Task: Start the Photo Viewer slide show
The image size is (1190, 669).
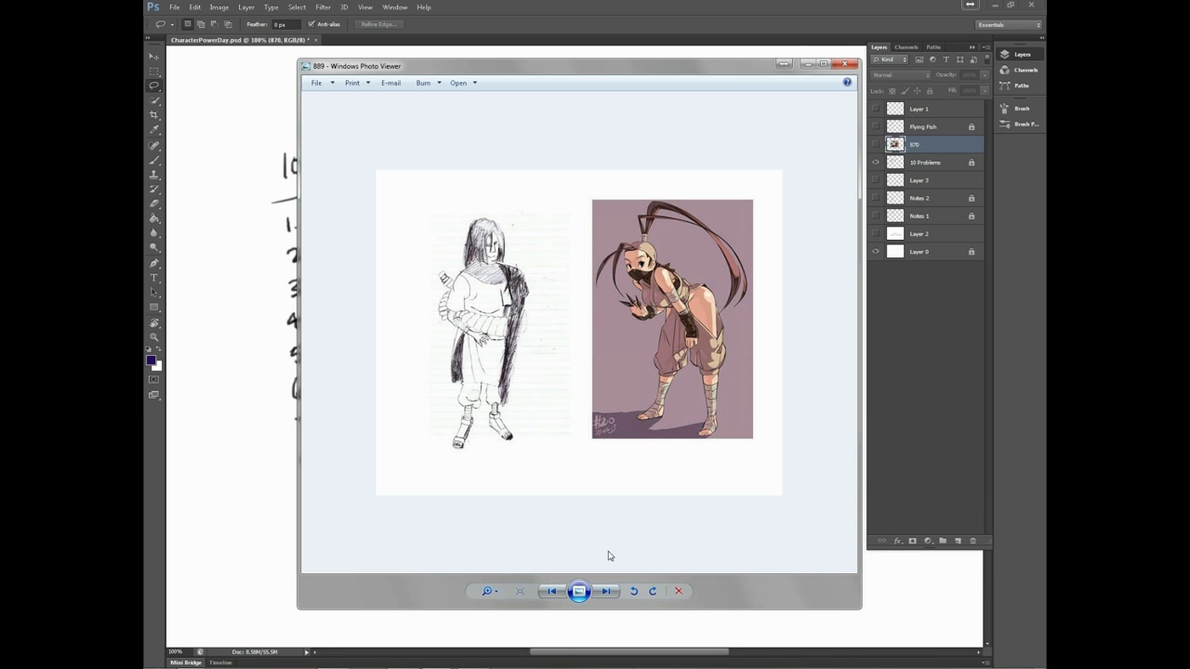Action: click(x=578, y=591)
